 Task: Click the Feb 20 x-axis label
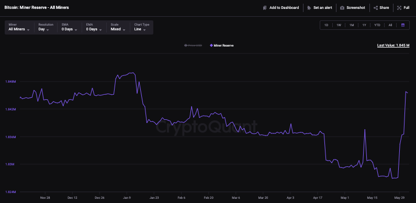[209, 198]
